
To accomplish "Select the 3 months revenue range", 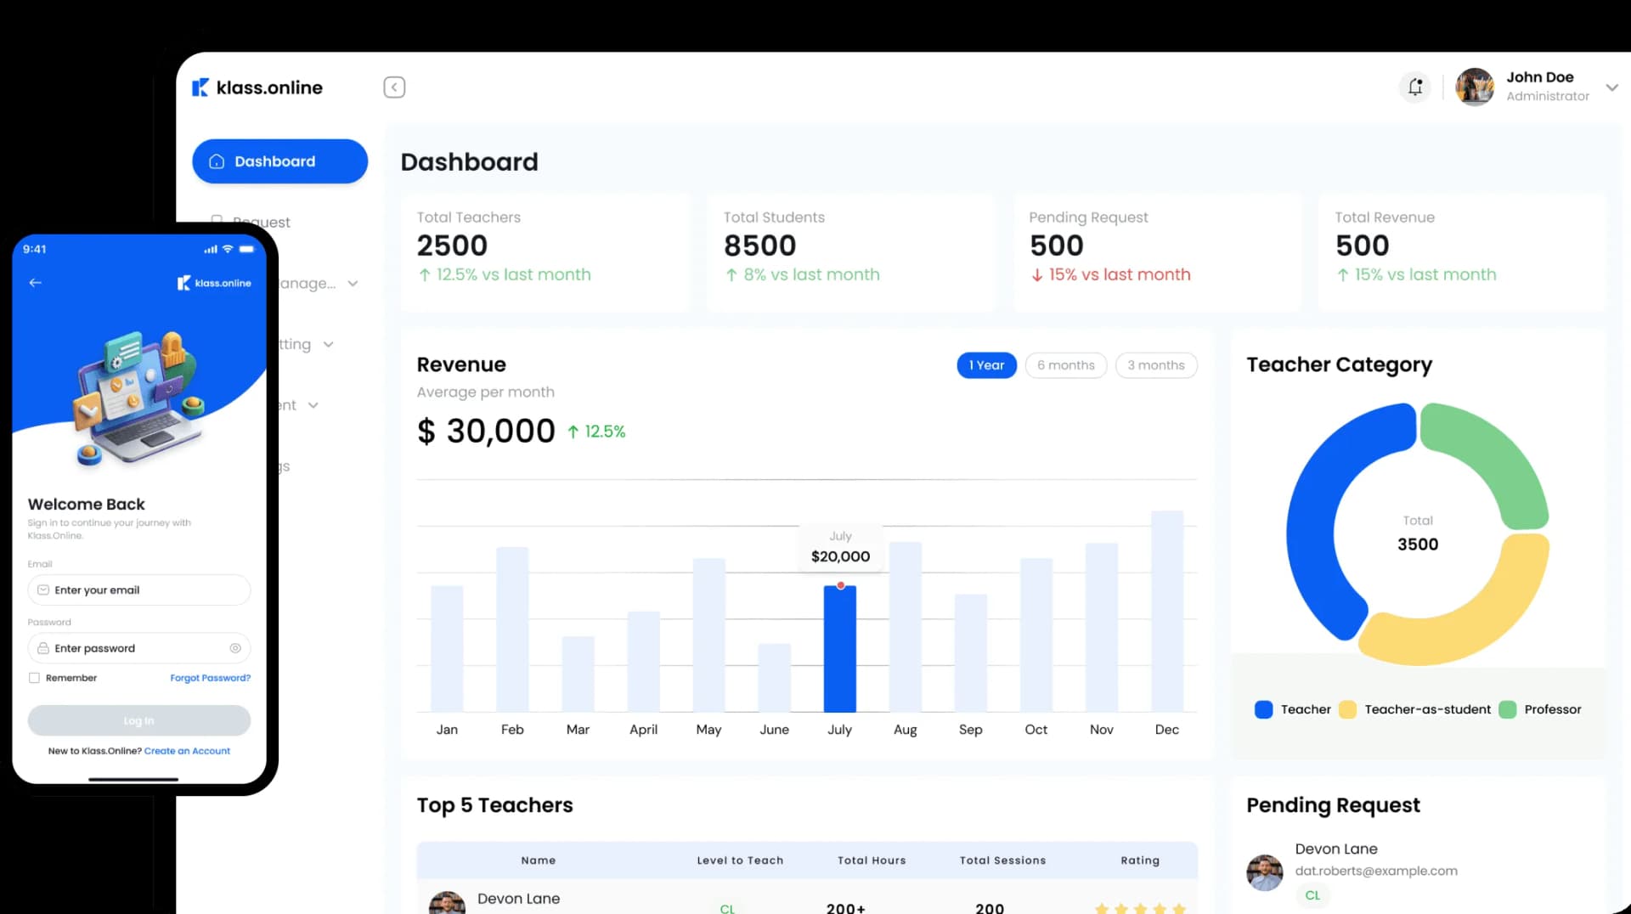I will 1156,365.
